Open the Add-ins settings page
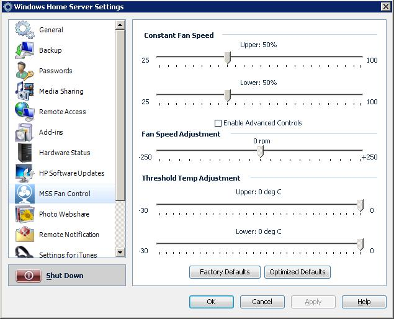The width and height of the screenshot is (394, 319). pyautogui.click(x=51, y=132)
